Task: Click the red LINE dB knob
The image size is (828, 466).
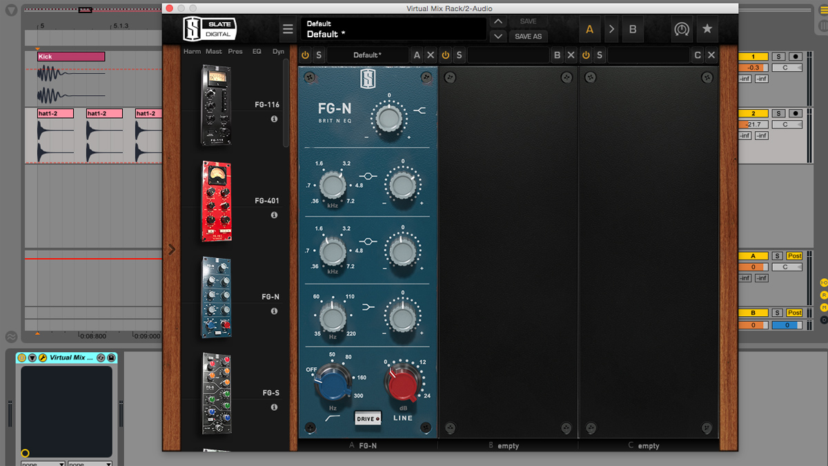Action: point(402,383)
